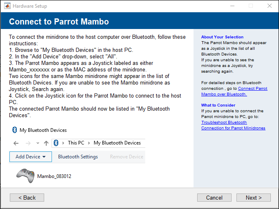The height and width of the screenshot is (209, 279).
Task: Open the Add Device drop-down
Action: [x=31, y=157]
